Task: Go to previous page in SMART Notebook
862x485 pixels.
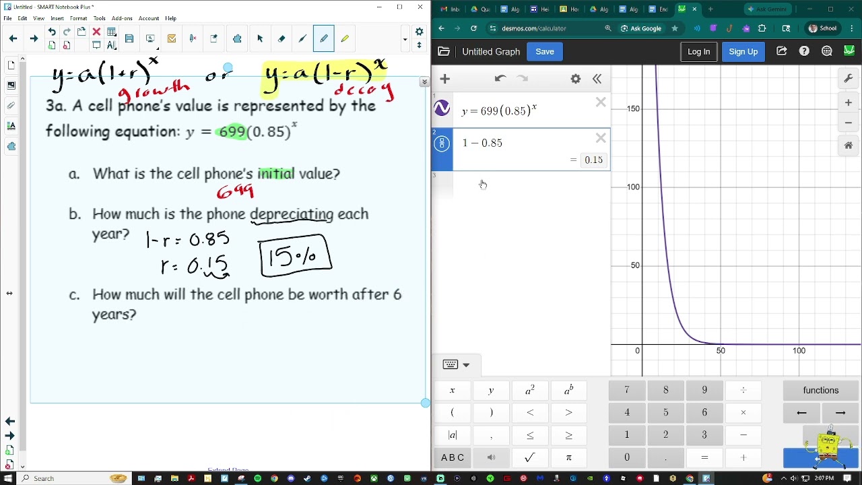Action: pyautogui.click(x=13, y=38)
